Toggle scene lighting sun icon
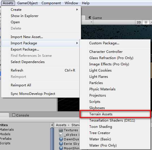This screenshot has width=152, height=150. [x=146, y=22]
